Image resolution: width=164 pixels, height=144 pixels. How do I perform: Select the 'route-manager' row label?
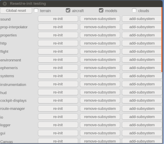(x=12, y=109)
